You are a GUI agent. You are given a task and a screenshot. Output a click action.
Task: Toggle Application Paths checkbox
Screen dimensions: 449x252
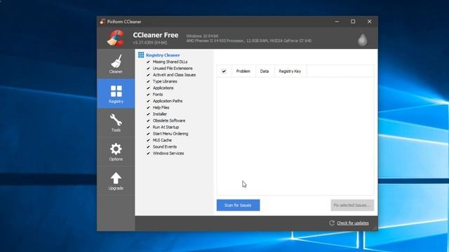click(x=148, y=101)
